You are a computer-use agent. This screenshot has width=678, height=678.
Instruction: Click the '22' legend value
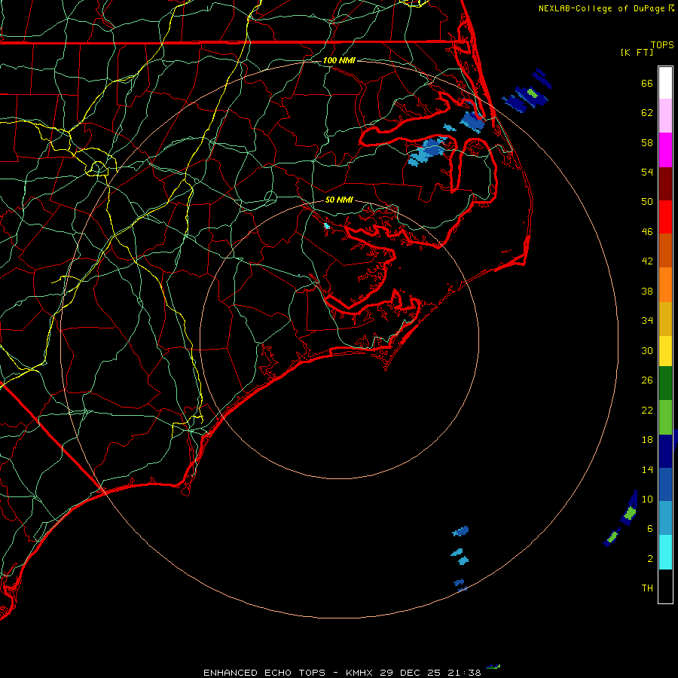[x=647, y=410]
